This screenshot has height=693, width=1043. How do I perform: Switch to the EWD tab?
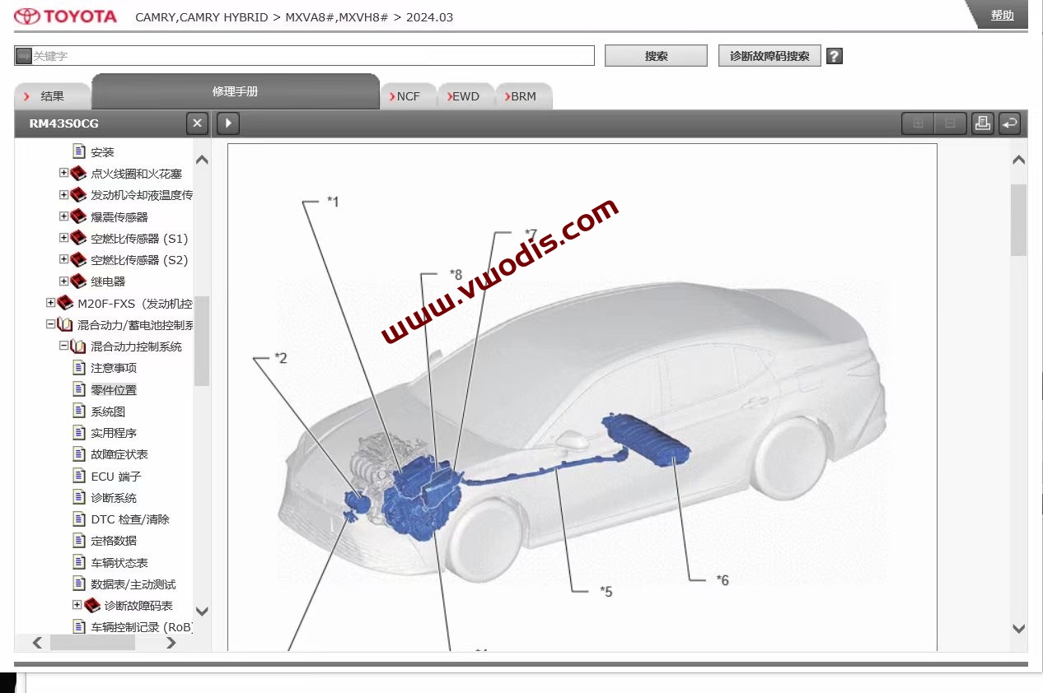pyautogui.click(x=465, y=95)
